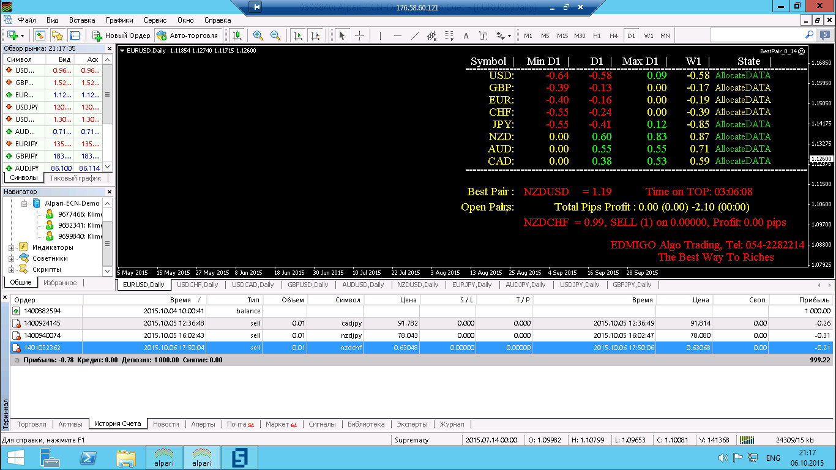
Task: Open the GBPUSD,Daily chart tab
Action: pyautogui.click(x=307, y=285)
